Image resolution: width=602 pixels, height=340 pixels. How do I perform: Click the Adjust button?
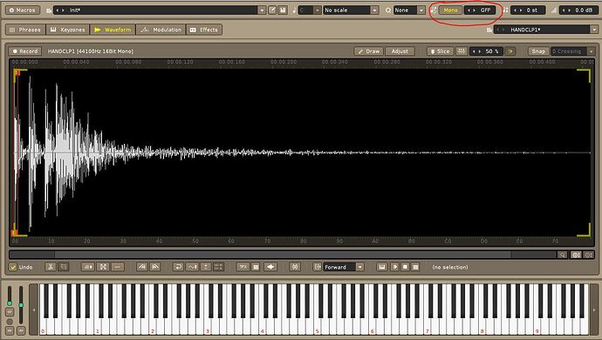point(400,51)
